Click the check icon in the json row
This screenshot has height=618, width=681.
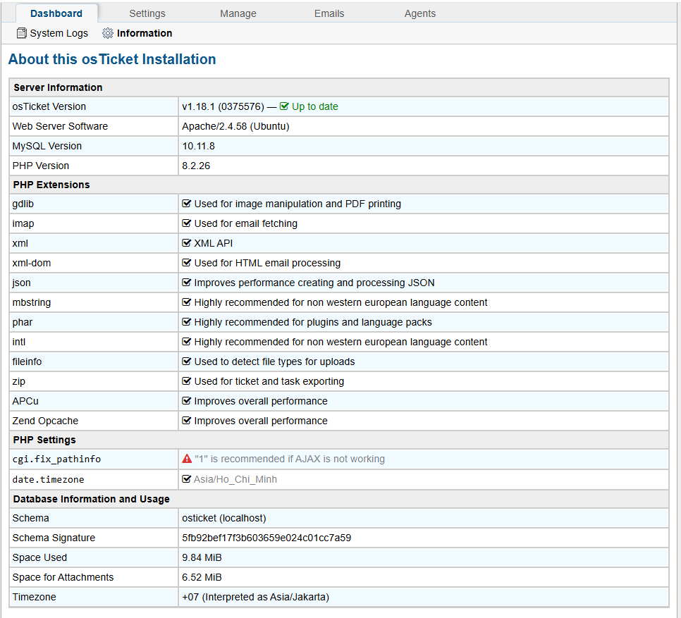186,283
